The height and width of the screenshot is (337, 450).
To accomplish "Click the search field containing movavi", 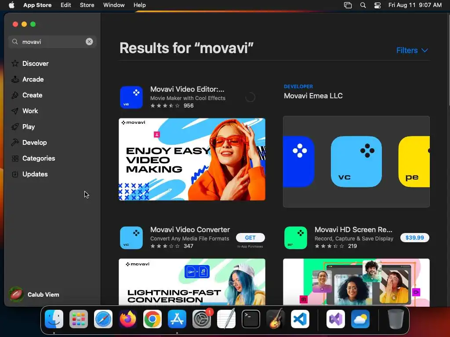I will point(52,42).
